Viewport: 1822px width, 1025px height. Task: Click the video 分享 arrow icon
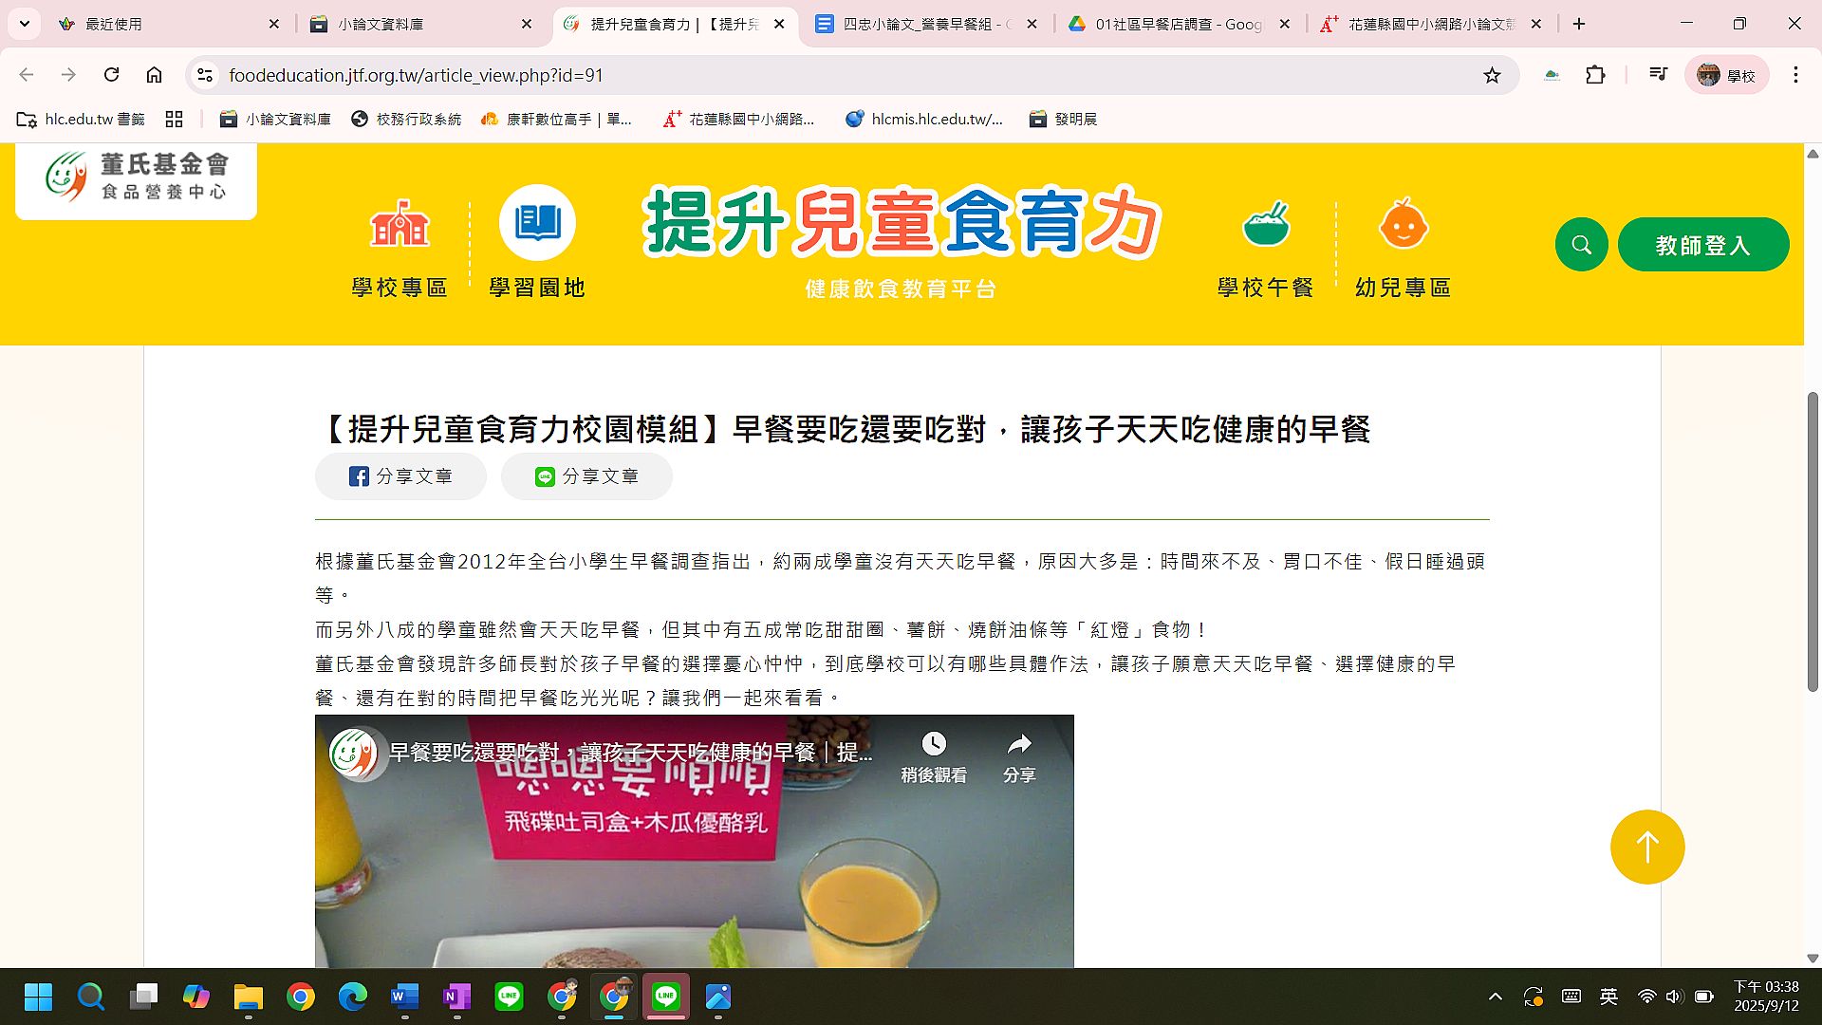coord(1019,745)
